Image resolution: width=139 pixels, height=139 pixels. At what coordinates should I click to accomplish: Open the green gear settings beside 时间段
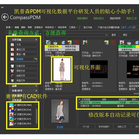[x=36, y=59]
